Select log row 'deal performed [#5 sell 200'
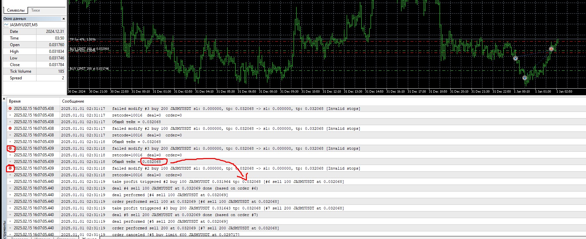 coord(296,221)
